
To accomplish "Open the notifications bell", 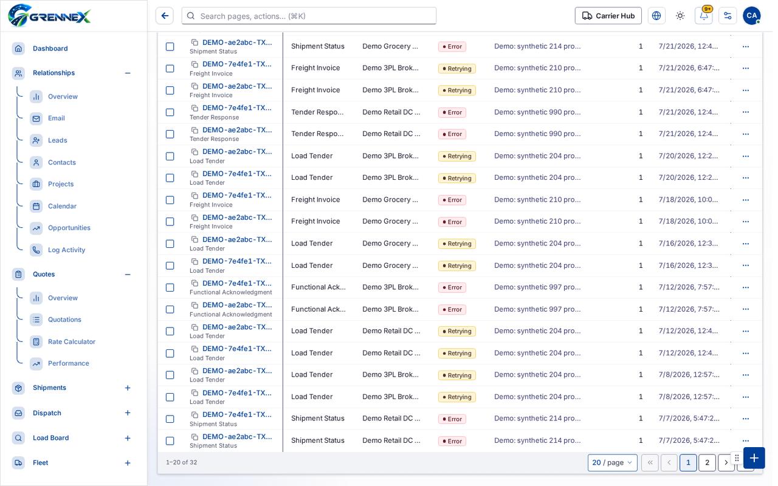I will point(704,16).
